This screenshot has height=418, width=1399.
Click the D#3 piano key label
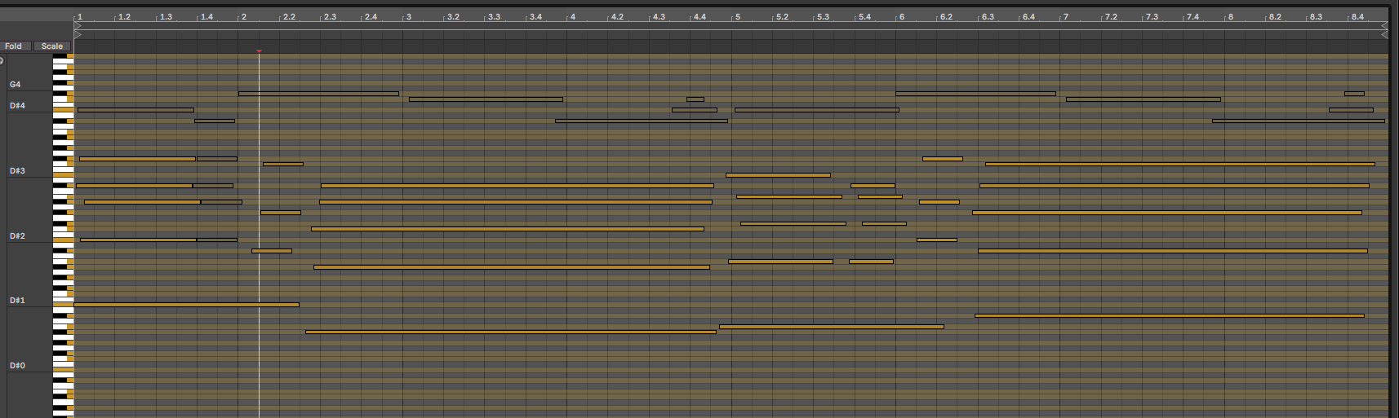coord(17,171)
